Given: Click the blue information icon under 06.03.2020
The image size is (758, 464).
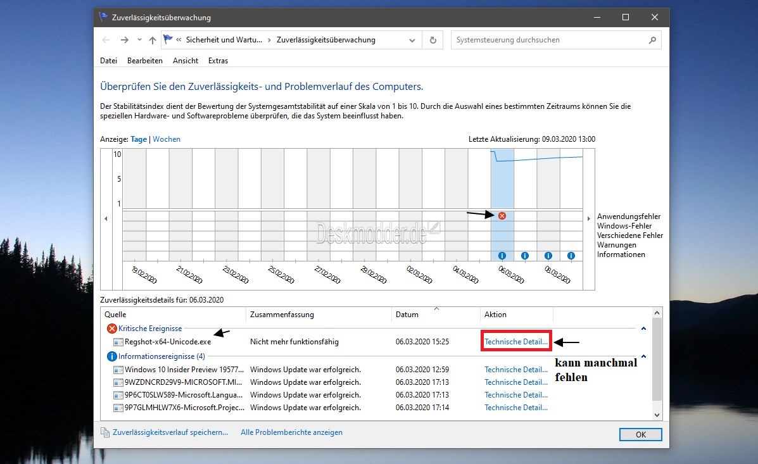Looking at the screenshot, I should [x=502, y=256].
